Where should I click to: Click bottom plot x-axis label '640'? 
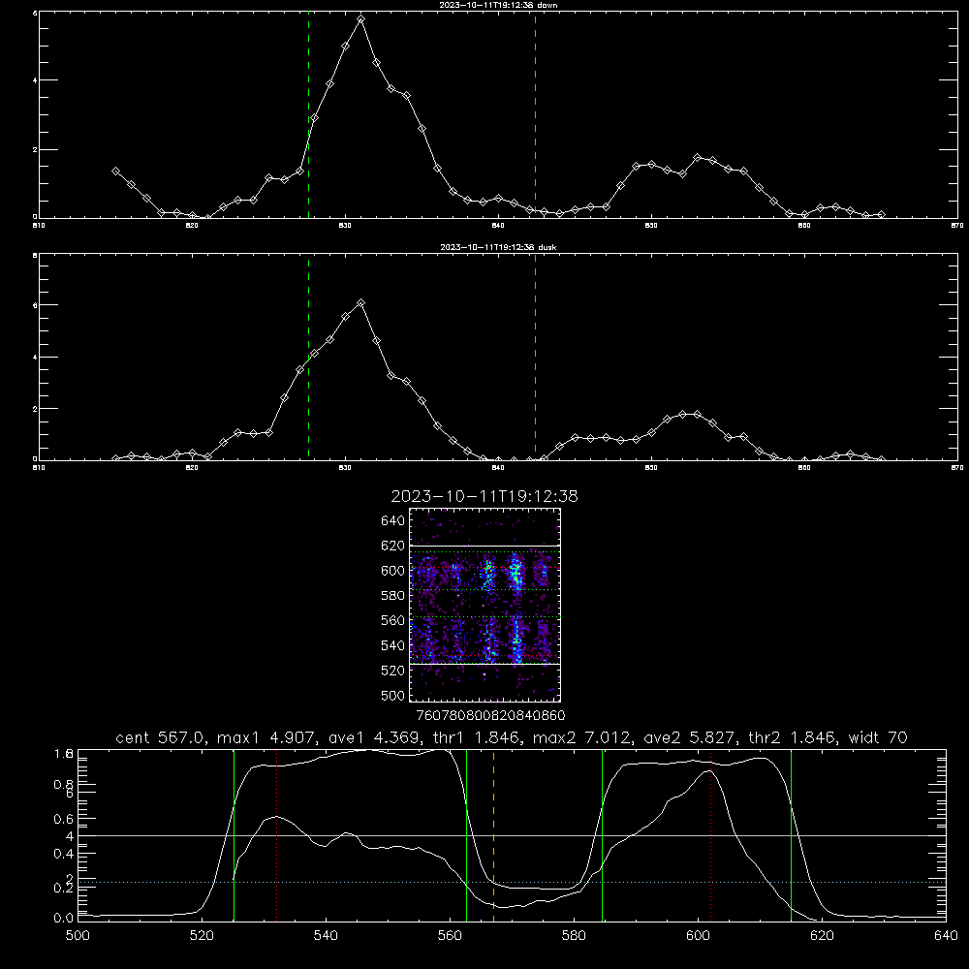point(946,936)
